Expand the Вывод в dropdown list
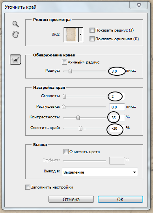 coord(100,172)
